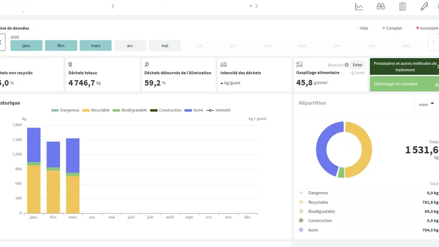Select the mai month tab
The image size is (439, 247).
pos(165,45)
